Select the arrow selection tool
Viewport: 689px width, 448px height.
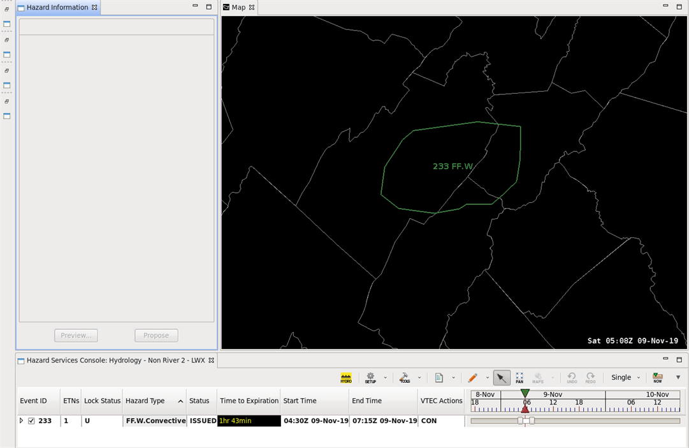(502, 378)
